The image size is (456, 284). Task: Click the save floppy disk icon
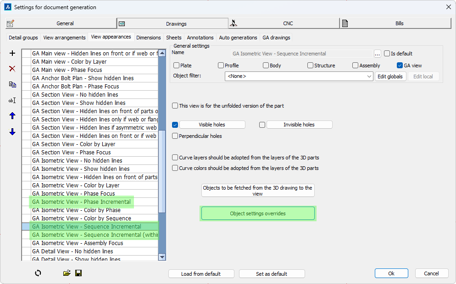(78, 273)
